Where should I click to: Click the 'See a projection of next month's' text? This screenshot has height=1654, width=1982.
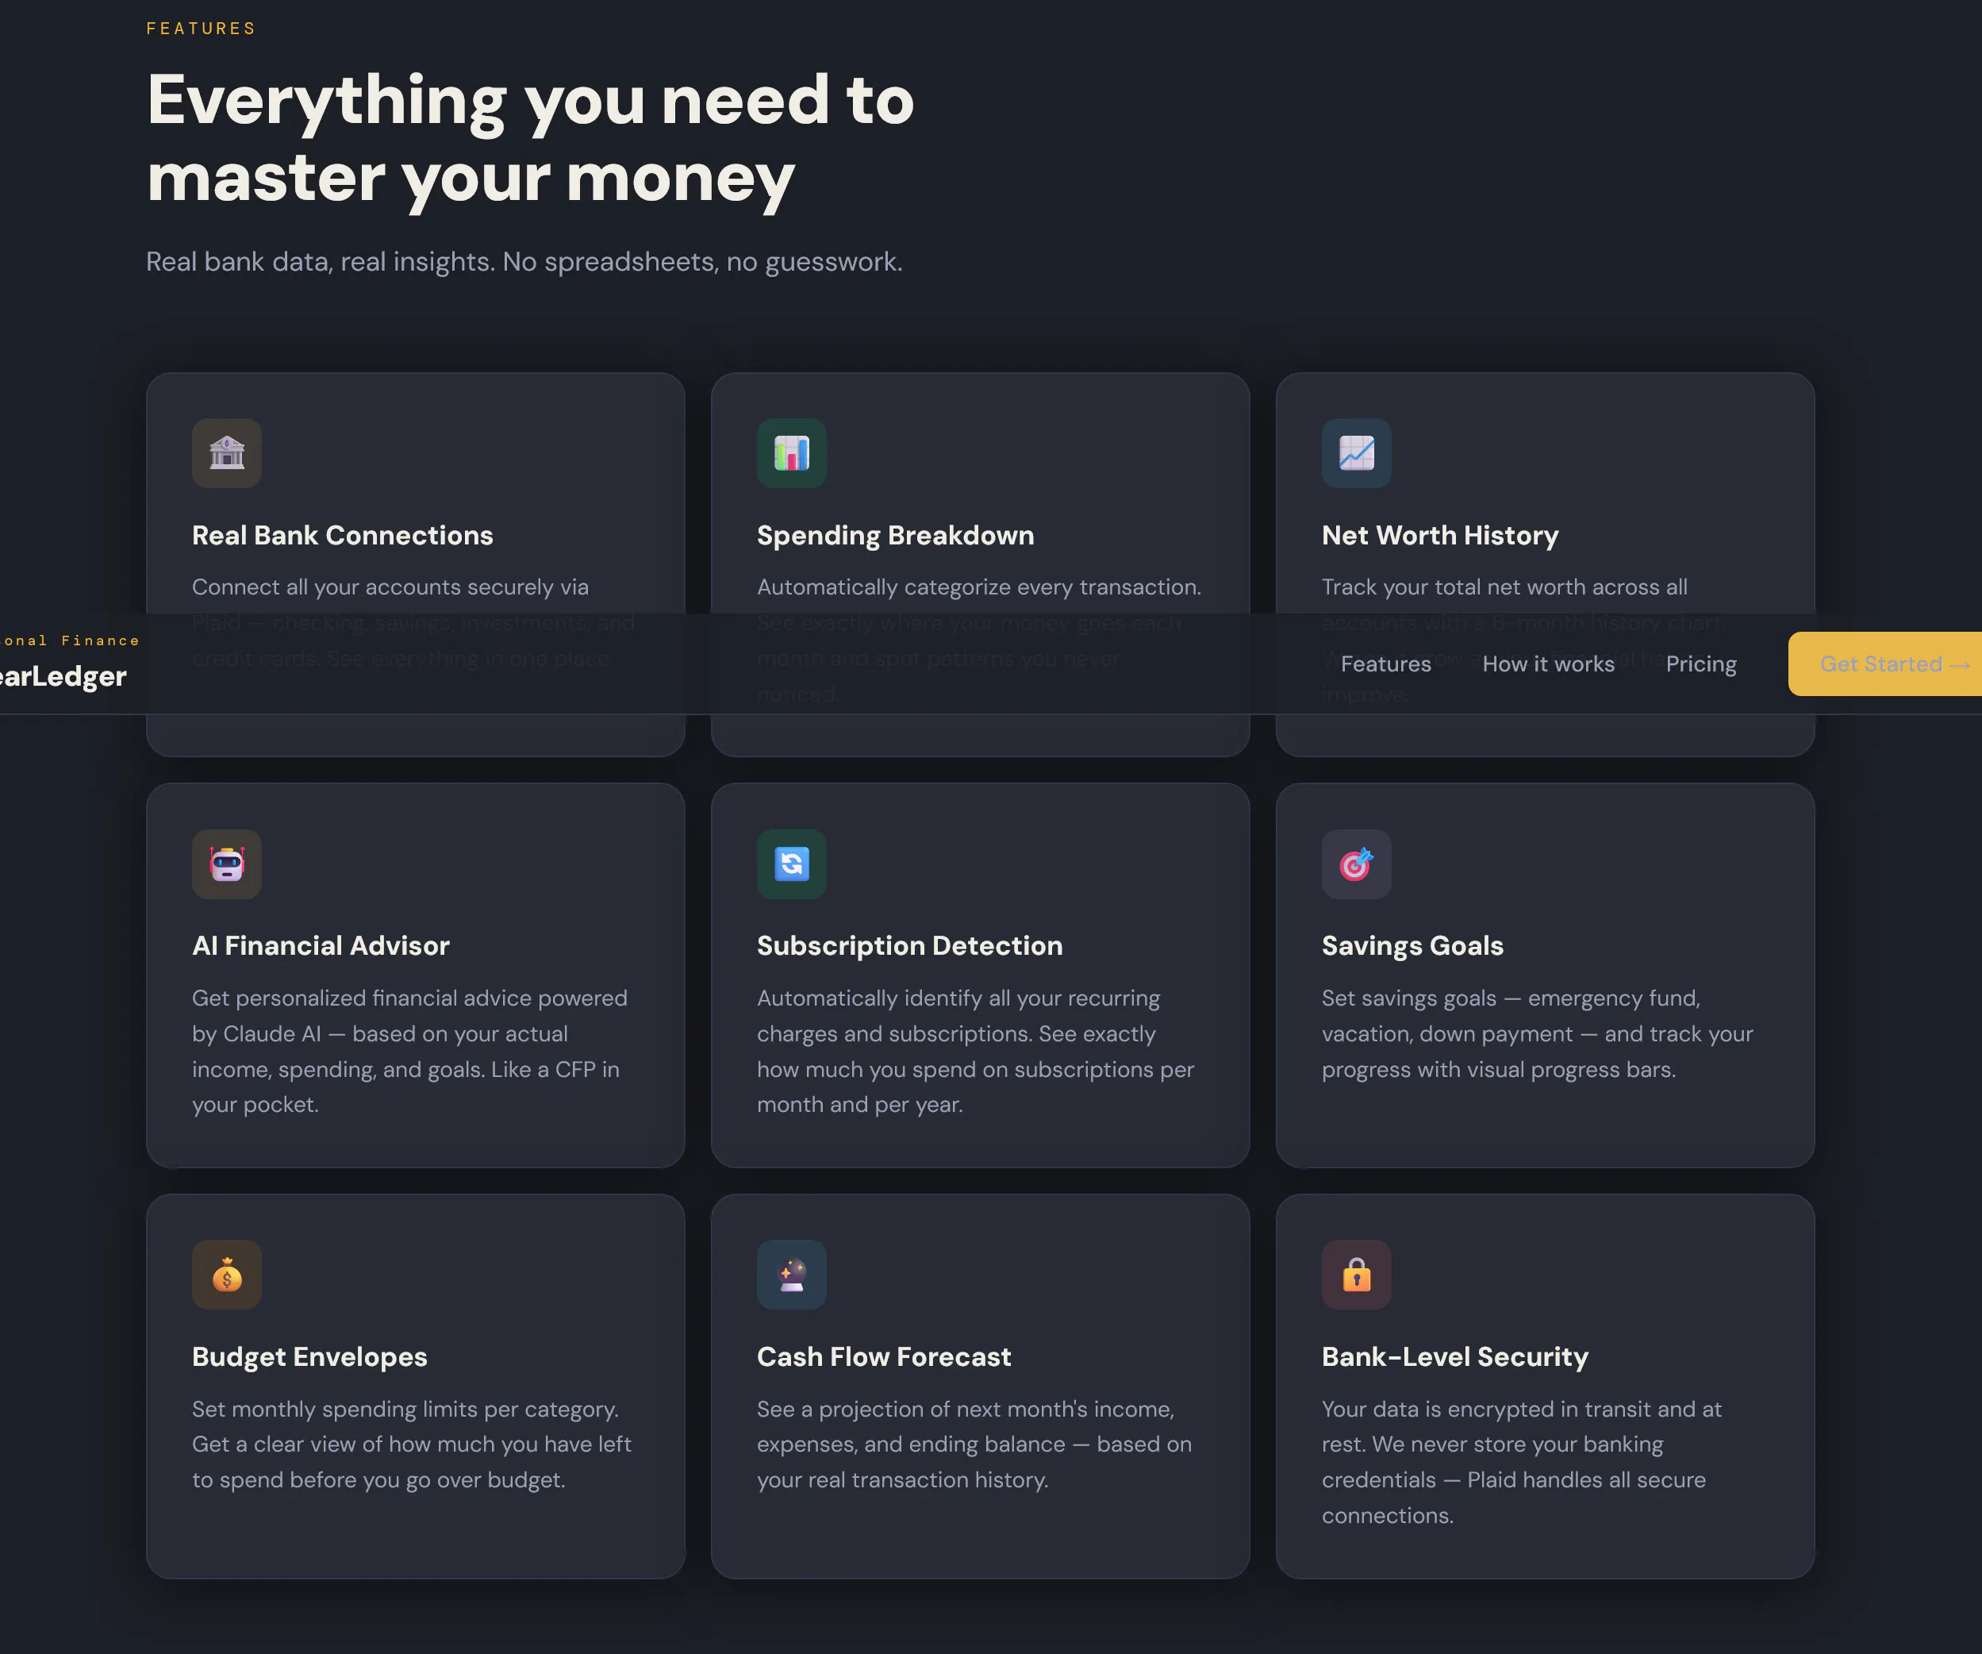tap(975, 1444)
